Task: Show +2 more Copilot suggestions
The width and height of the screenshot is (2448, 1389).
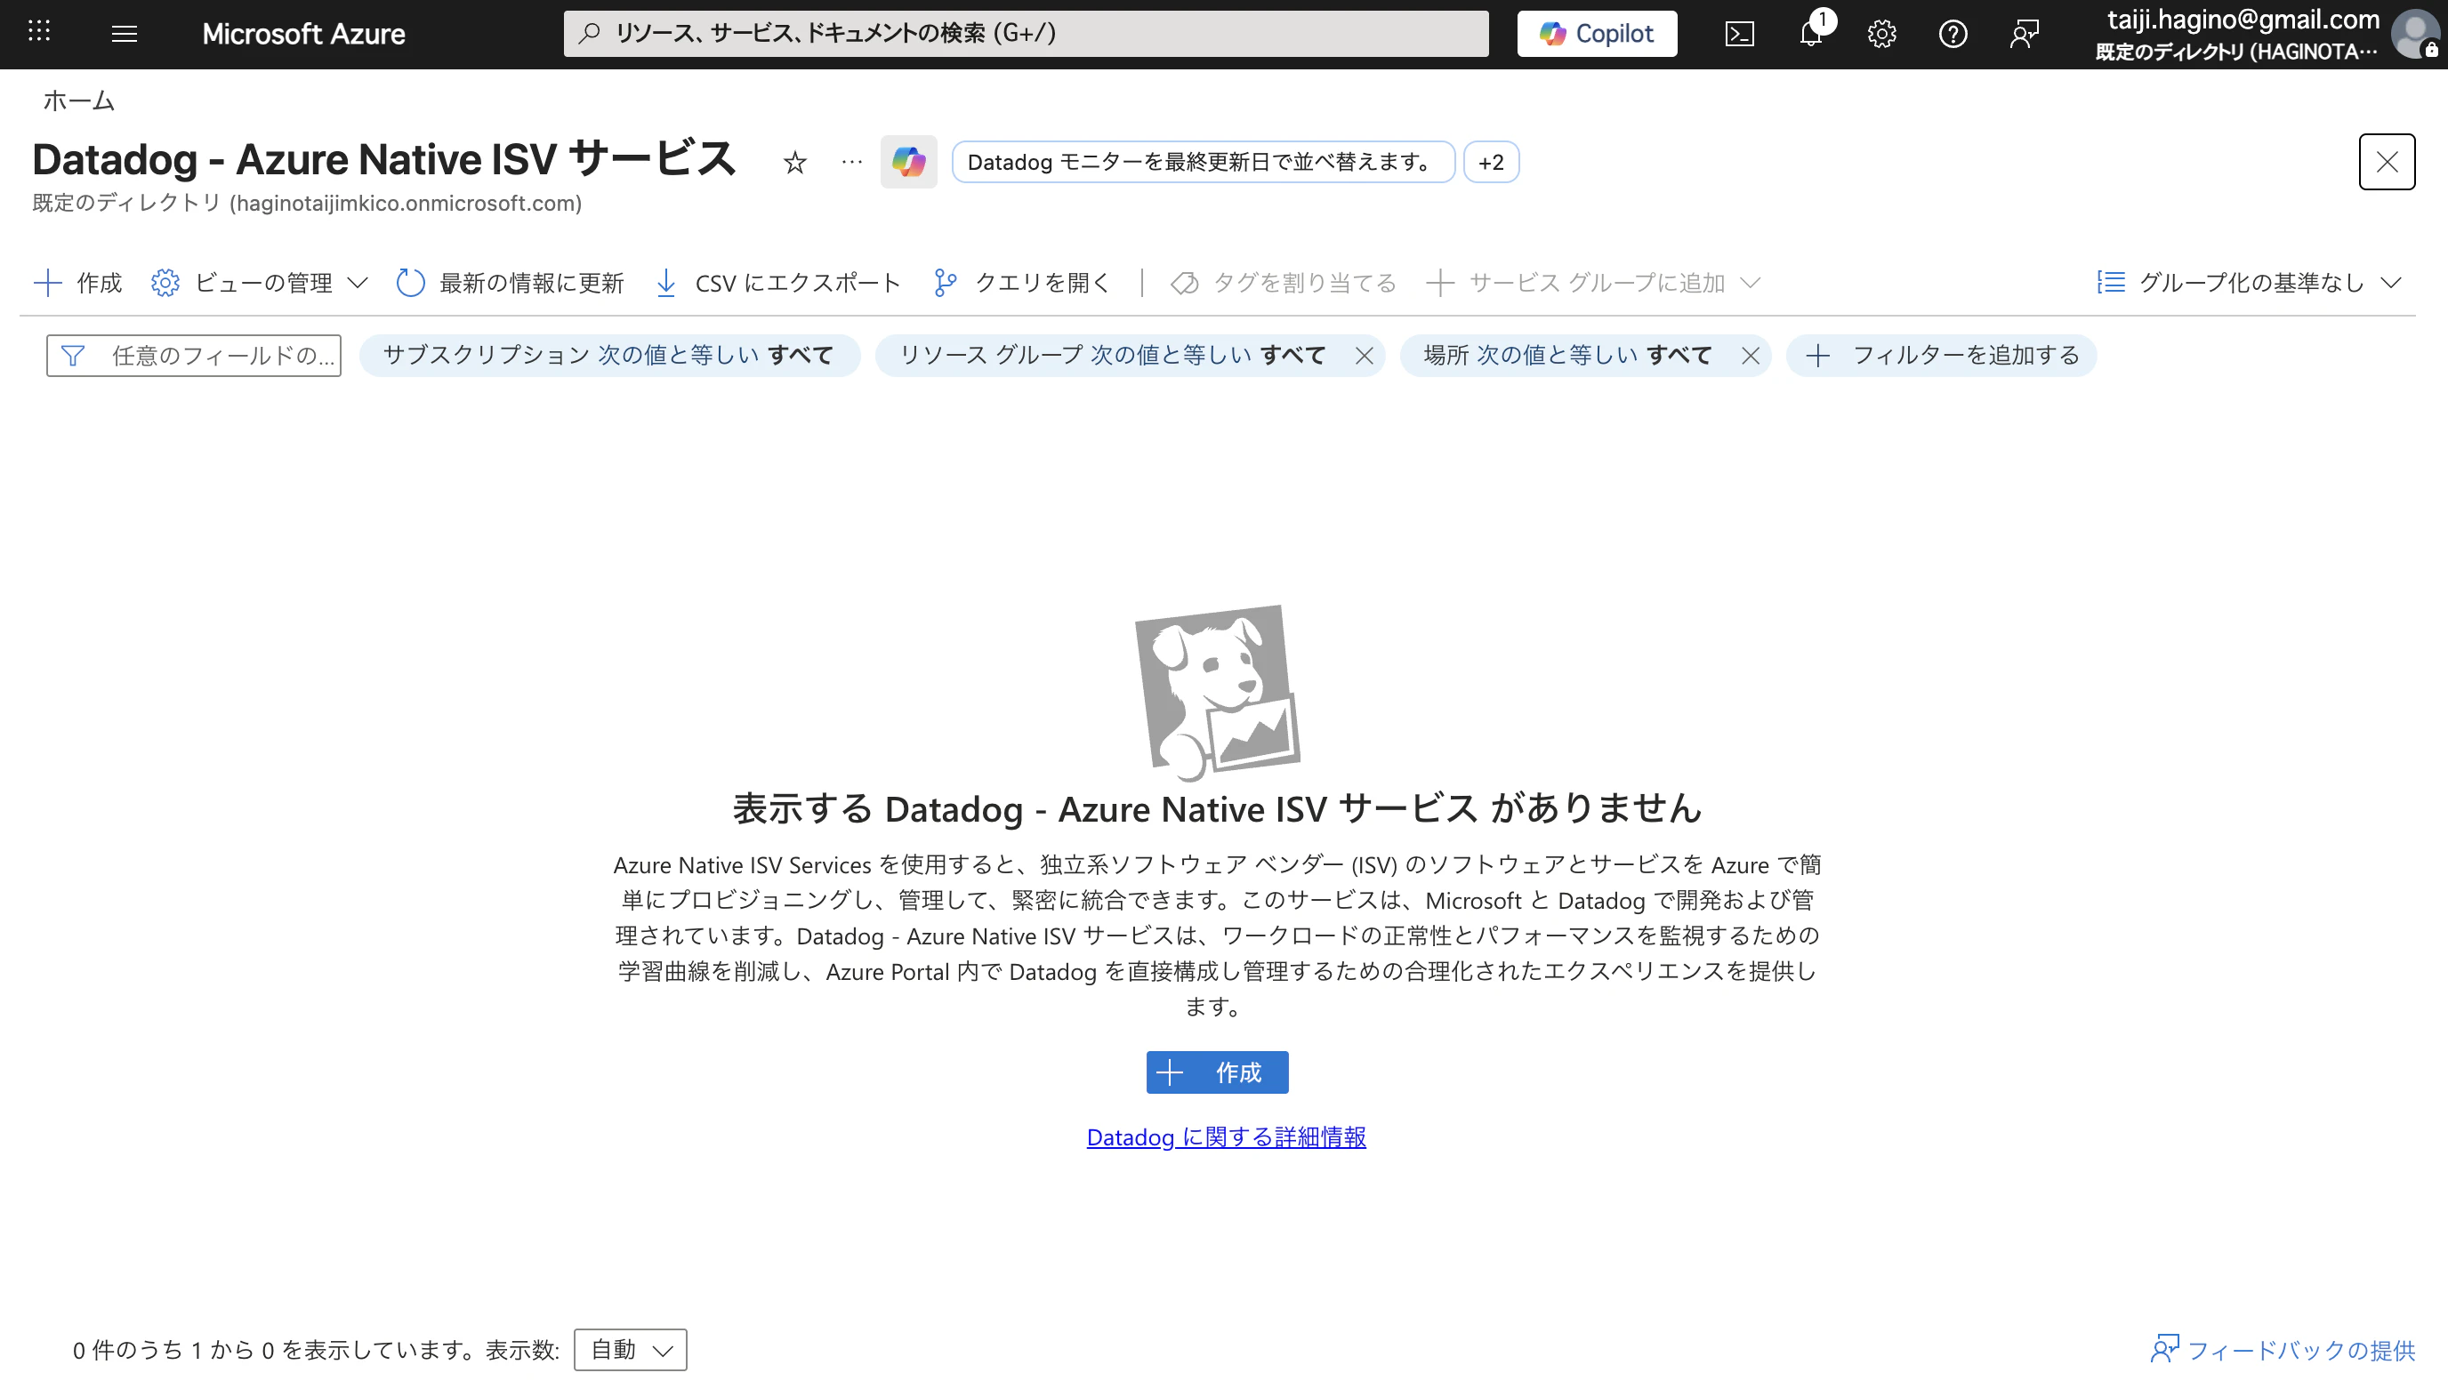Action: pyautogui.click(x=1490, y=162)
